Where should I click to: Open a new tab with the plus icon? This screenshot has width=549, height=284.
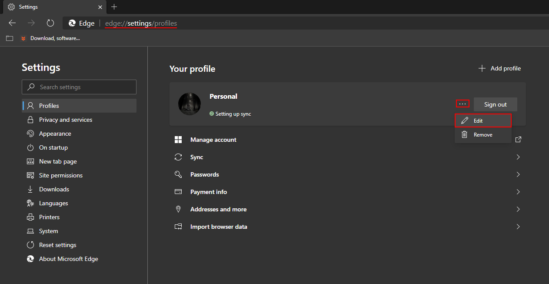(114, 7)
